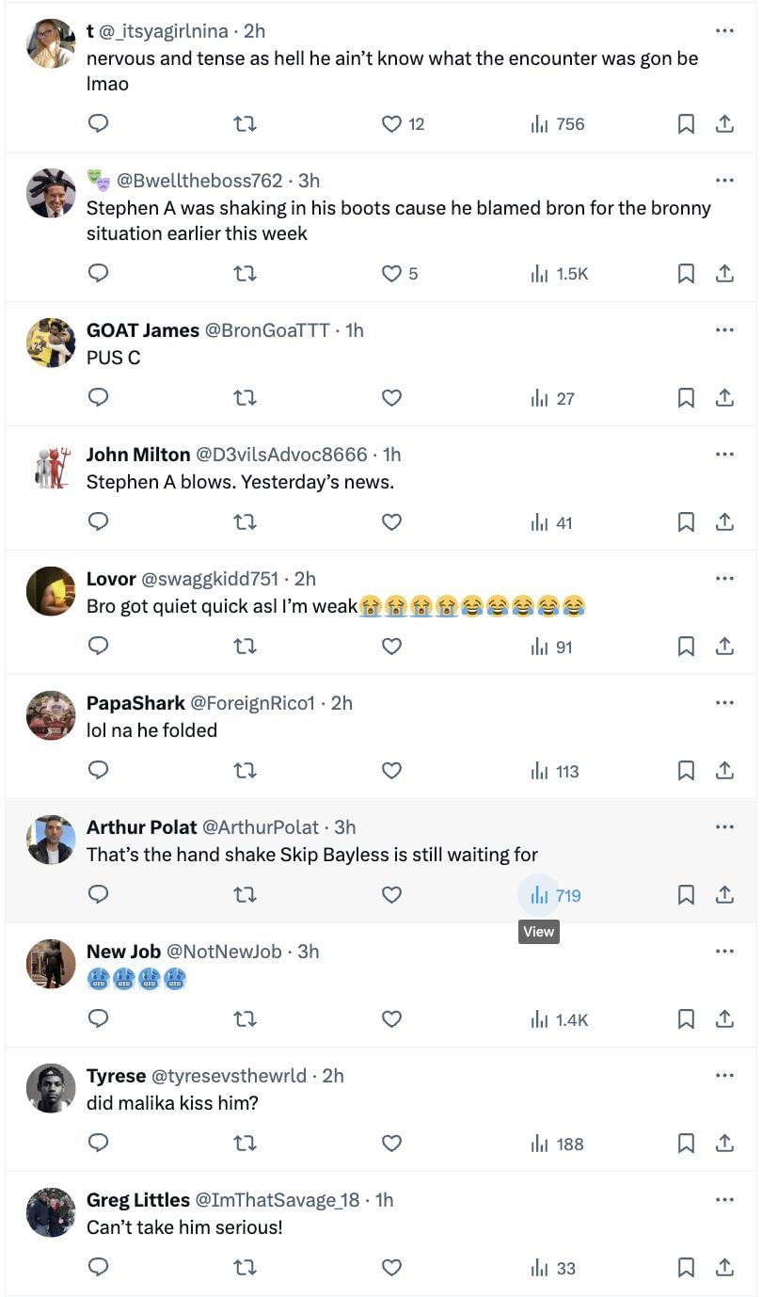Retweet Arthur Polat's handshake joke

coord(245,894)
